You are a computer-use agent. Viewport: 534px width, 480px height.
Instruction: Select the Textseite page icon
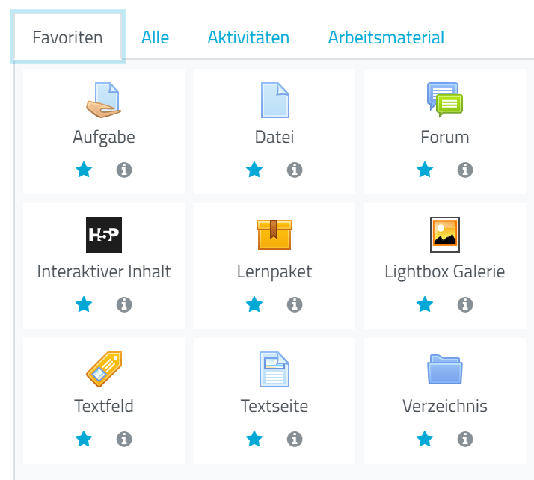pyautogui.click(x=274, y=369)
